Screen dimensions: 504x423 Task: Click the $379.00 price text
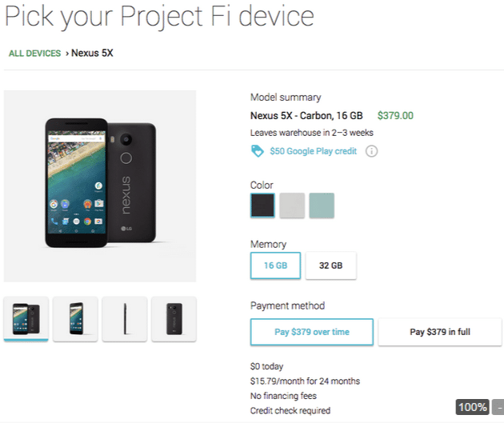point(395,115)
